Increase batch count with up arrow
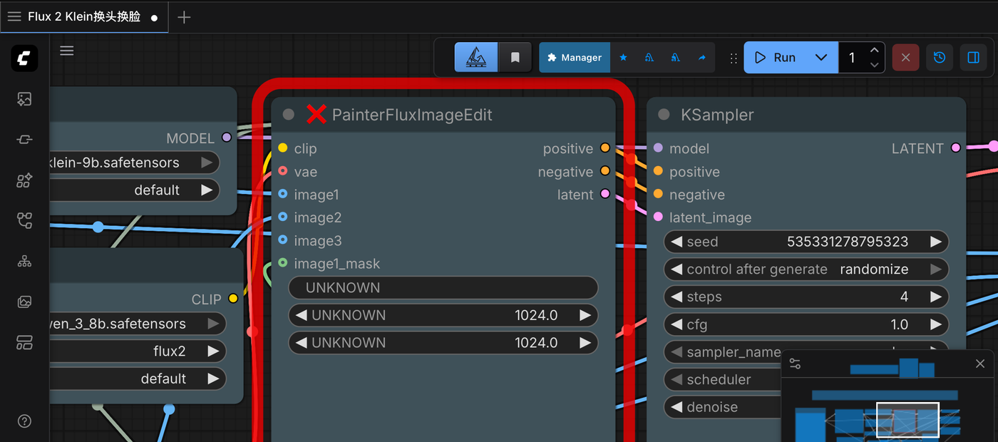 [x=875, y=51]
